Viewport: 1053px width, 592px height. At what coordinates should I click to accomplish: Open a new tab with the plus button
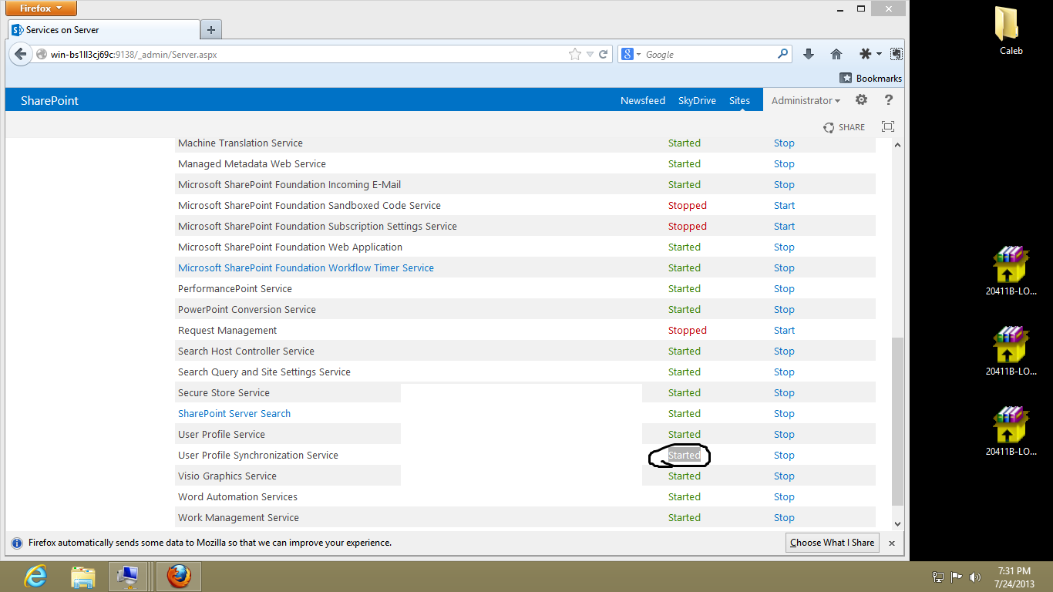tap(210, 30)
